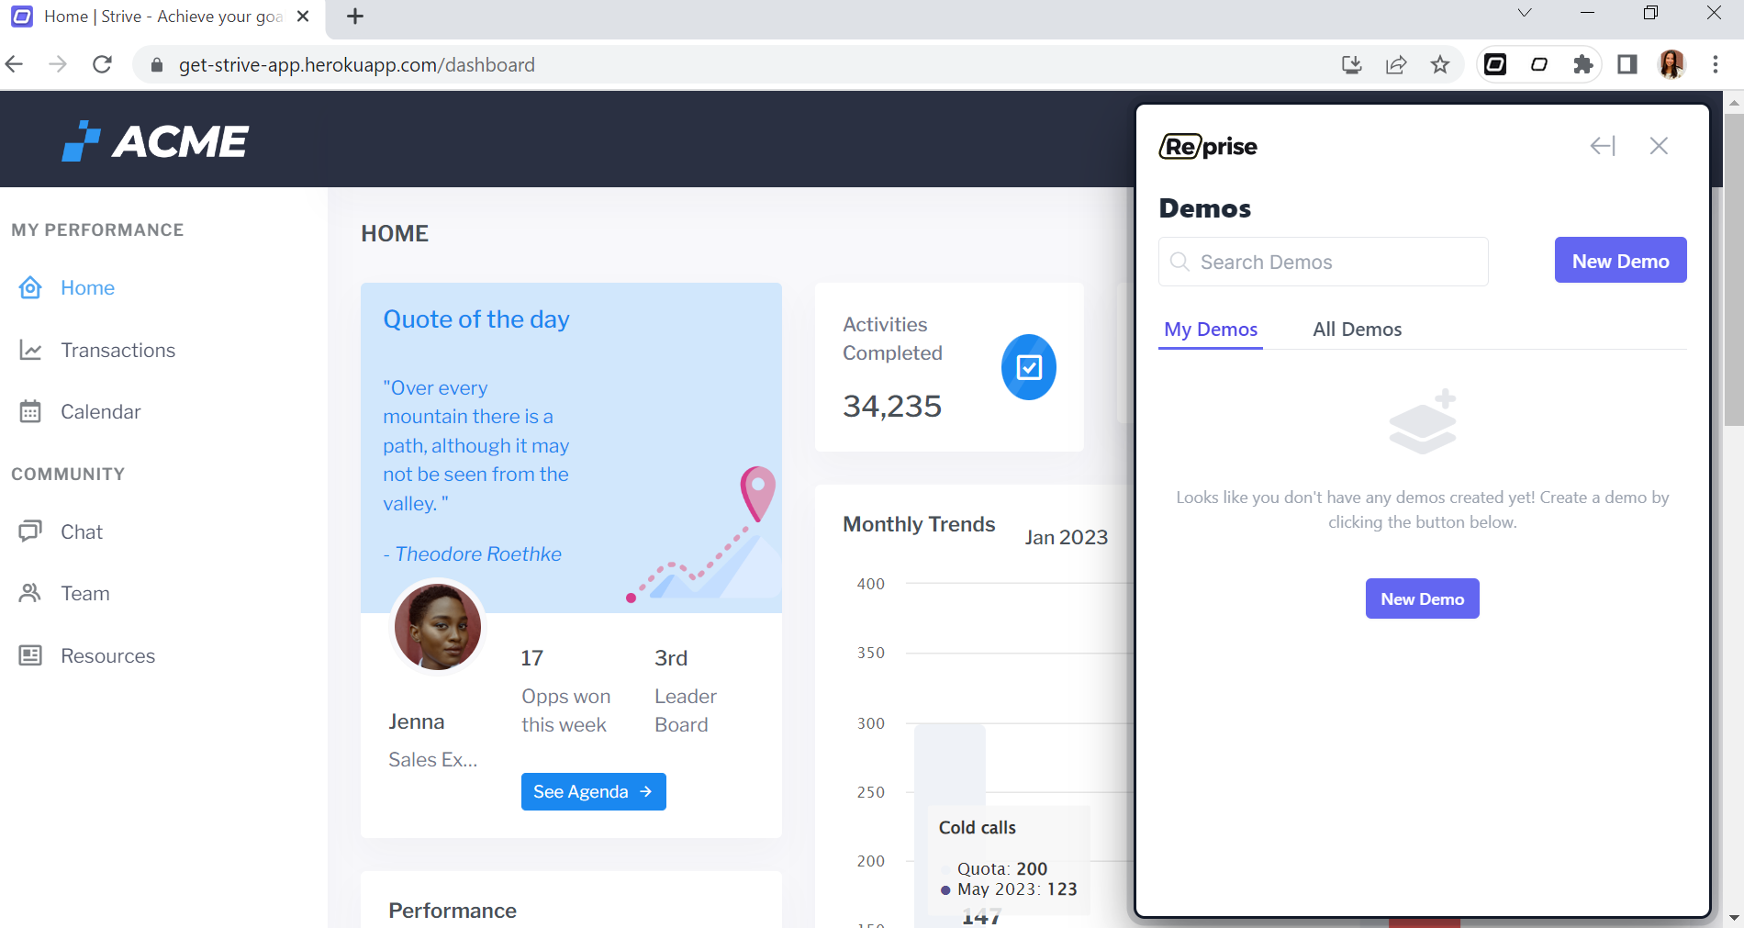This screenshot has height=928, width=1744.
Task: Click the Calendar sidebar icon
Action: point(30,412)
